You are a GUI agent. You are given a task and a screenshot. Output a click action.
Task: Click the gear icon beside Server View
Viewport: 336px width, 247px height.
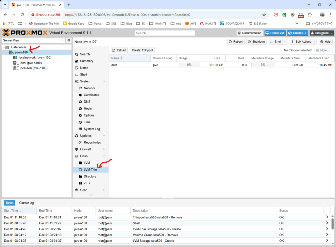(69, 40)
